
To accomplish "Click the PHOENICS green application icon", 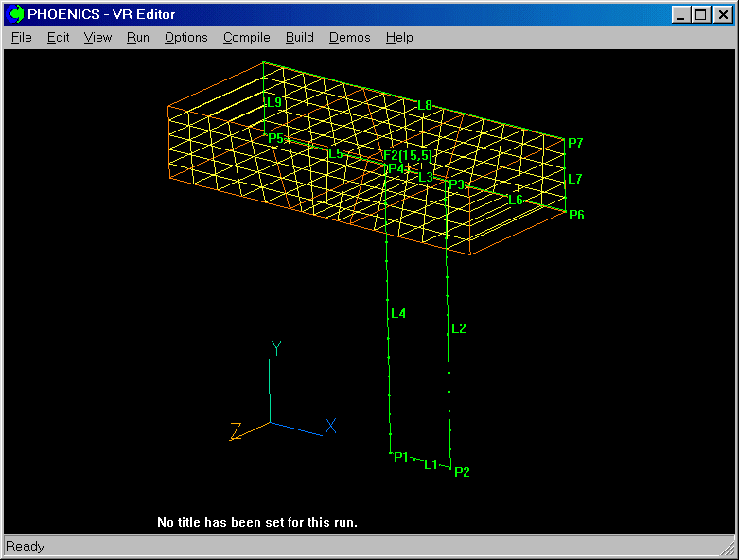I will (16, 14).
